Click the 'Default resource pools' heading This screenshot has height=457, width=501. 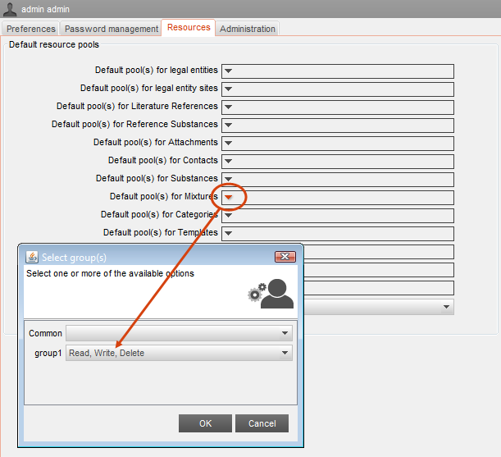pos(54,44)
